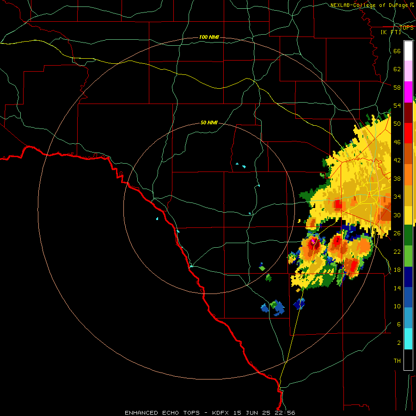Click the legend value "42"

pos(397,160)
